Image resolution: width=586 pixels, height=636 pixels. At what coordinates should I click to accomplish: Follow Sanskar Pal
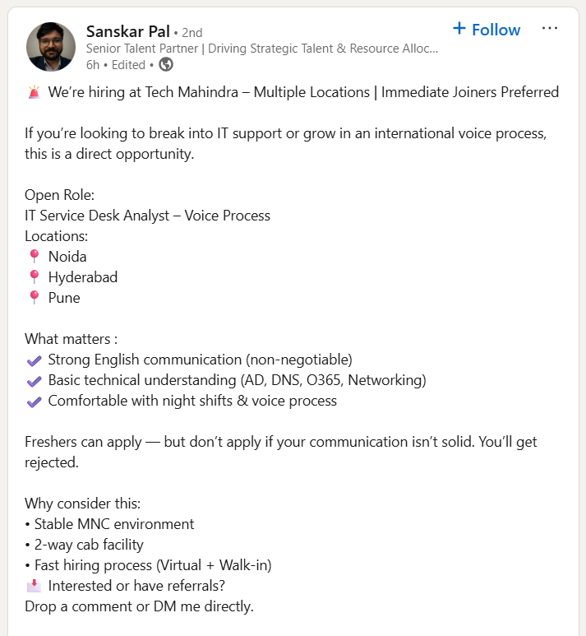[487, 30]
